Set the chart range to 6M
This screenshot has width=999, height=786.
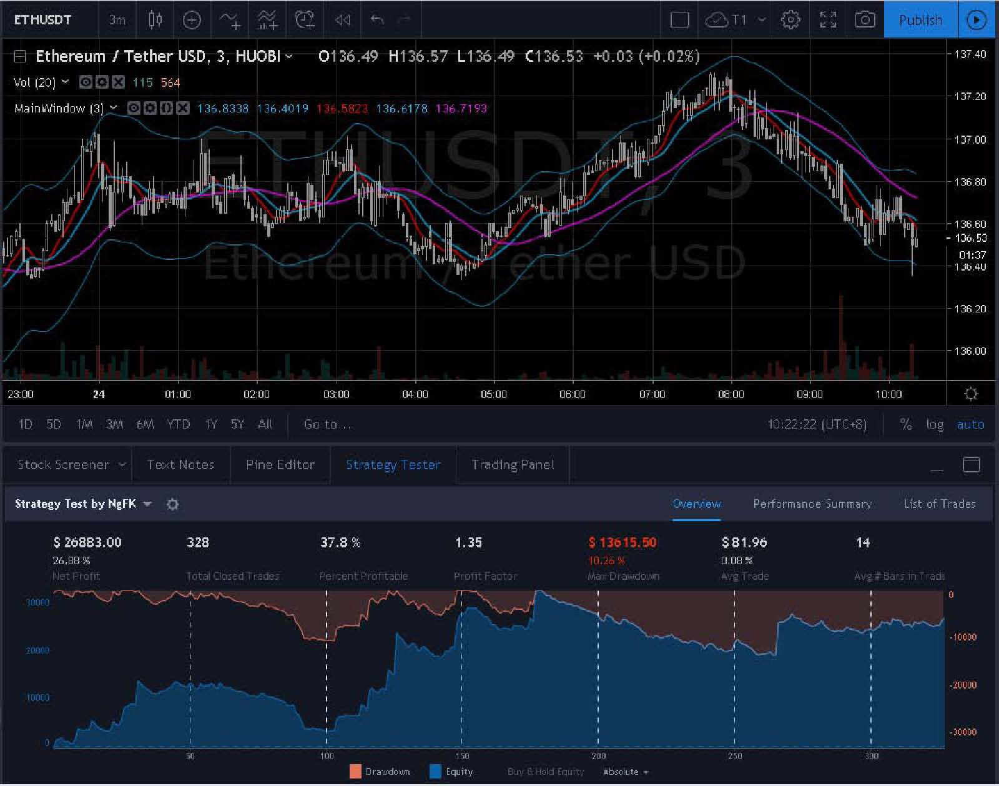pos(145,424)
